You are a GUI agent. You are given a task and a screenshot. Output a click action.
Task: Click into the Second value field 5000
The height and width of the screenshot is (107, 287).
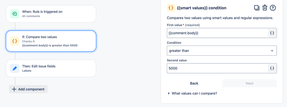tap(217, 68)
